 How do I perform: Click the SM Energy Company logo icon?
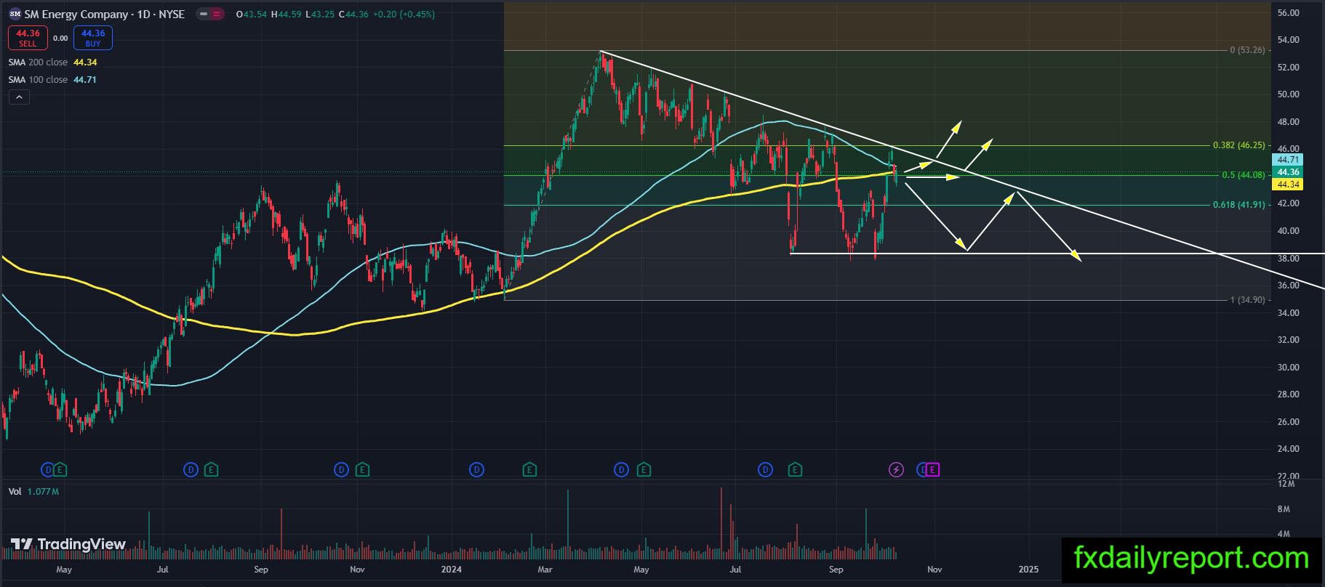pos(15,14)
